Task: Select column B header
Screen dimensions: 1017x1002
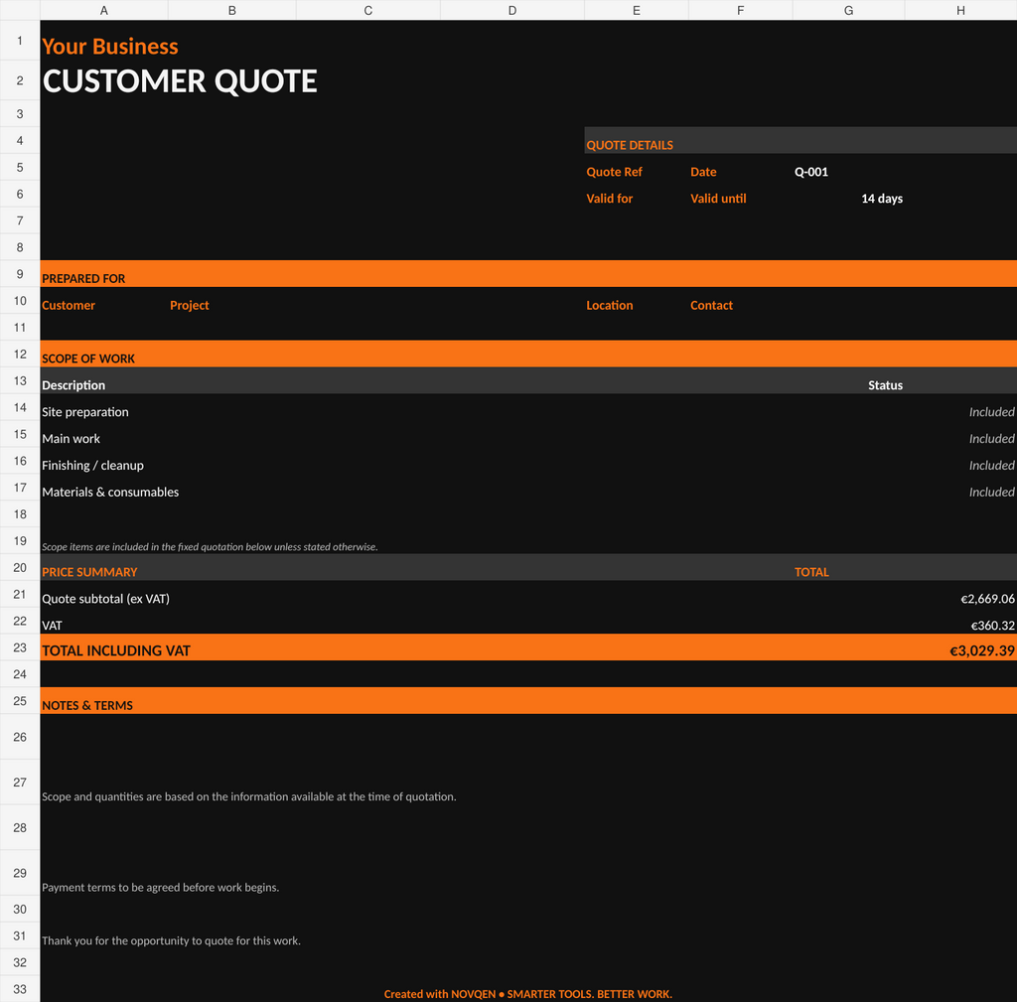Action: click(x=232, y=10)
